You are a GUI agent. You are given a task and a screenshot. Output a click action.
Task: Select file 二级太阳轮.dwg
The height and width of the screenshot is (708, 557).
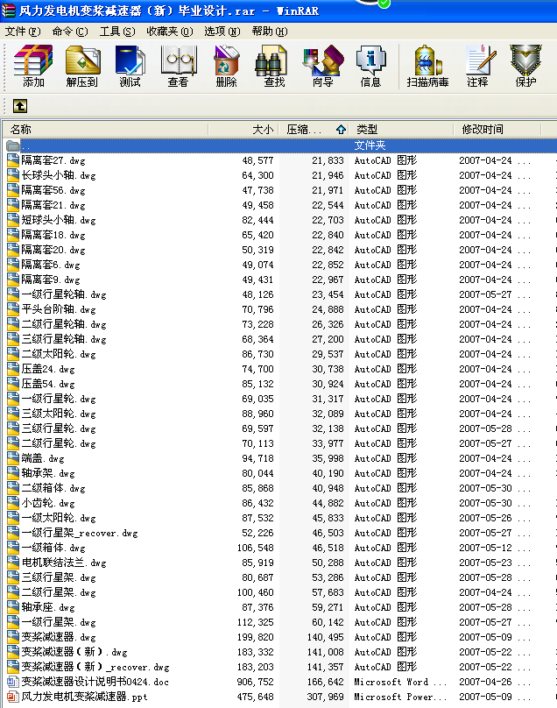(x=59, y=354)
